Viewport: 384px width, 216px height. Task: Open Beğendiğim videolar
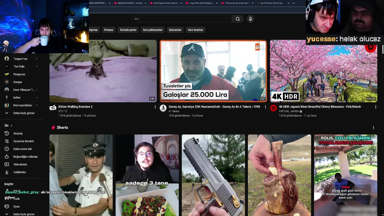25,157
